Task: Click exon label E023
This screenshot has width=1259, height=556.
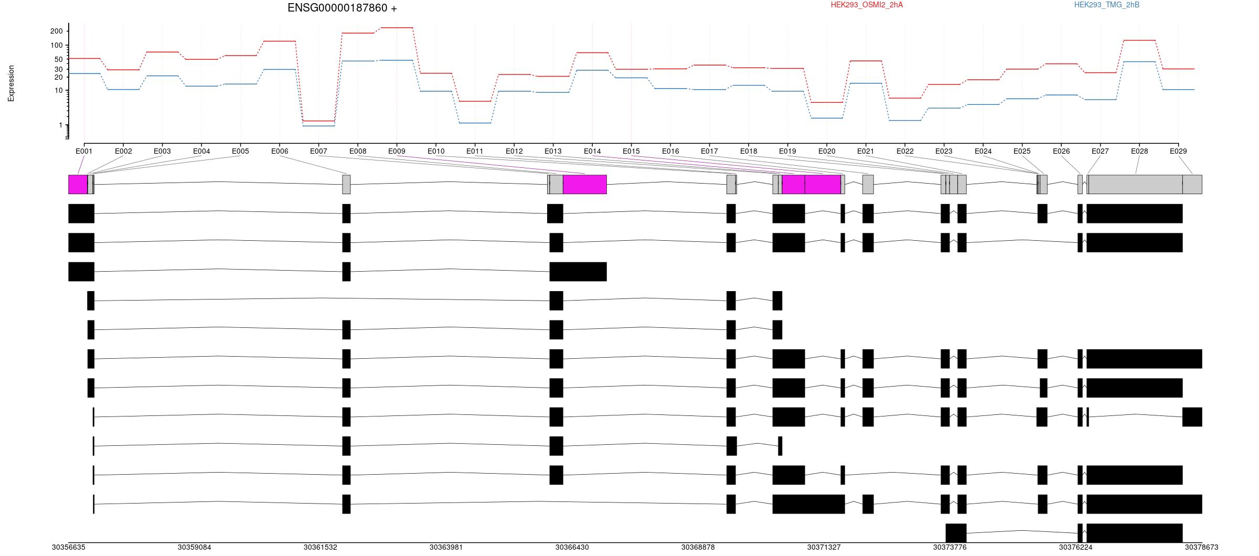Action: click(944, 151)
